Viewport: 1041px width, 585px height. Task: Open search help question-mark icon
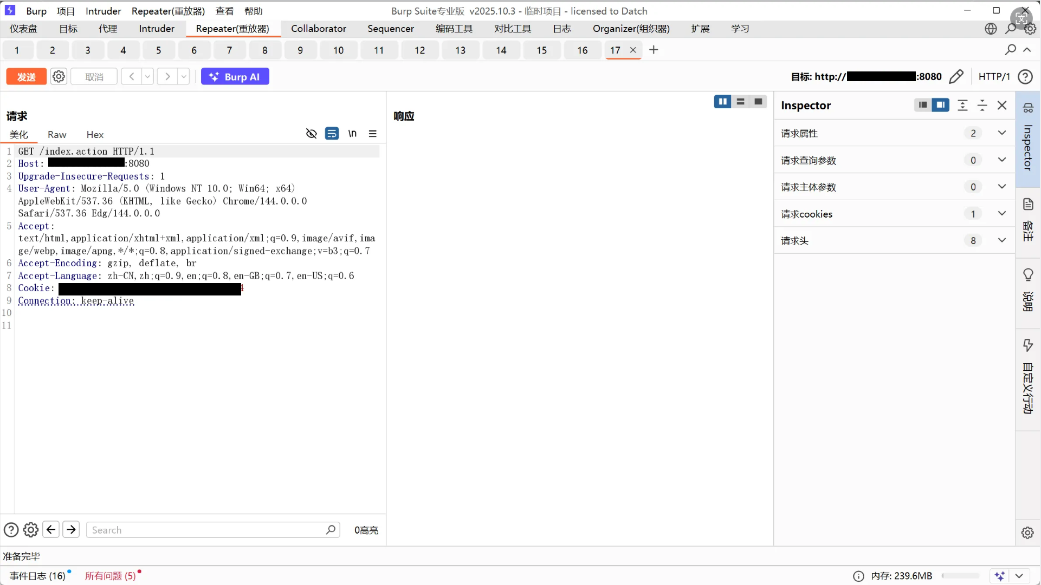click(11, 530)
